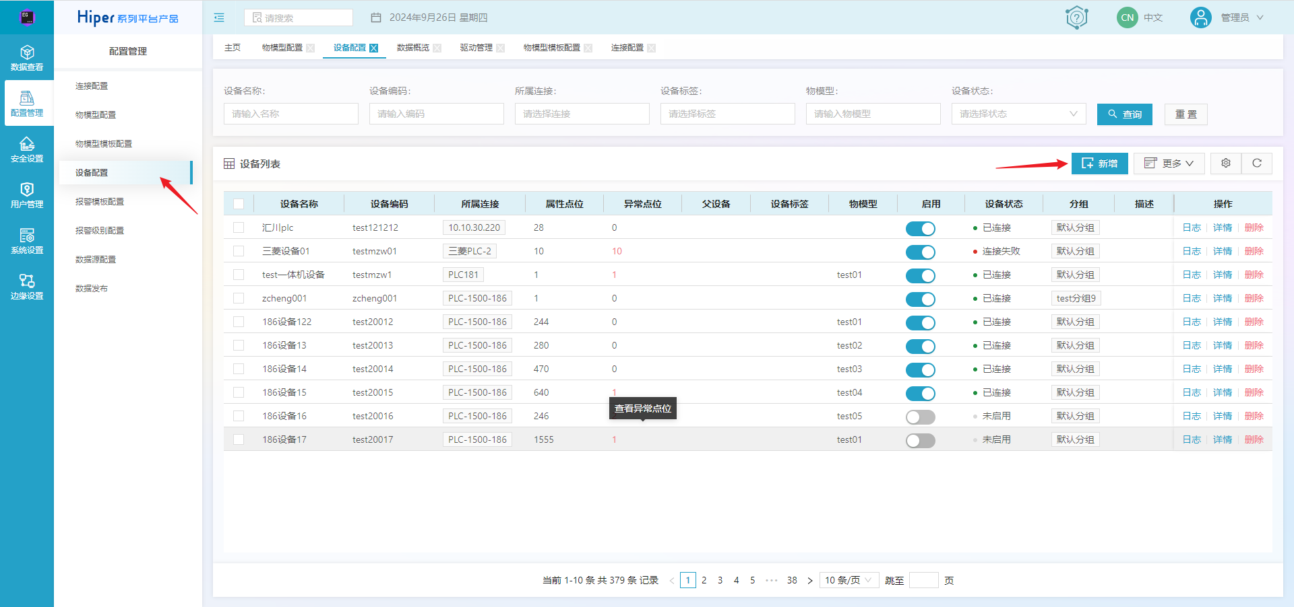
Task: Go to next page of results
Action: pyautogui.click(x=810, y=581)
